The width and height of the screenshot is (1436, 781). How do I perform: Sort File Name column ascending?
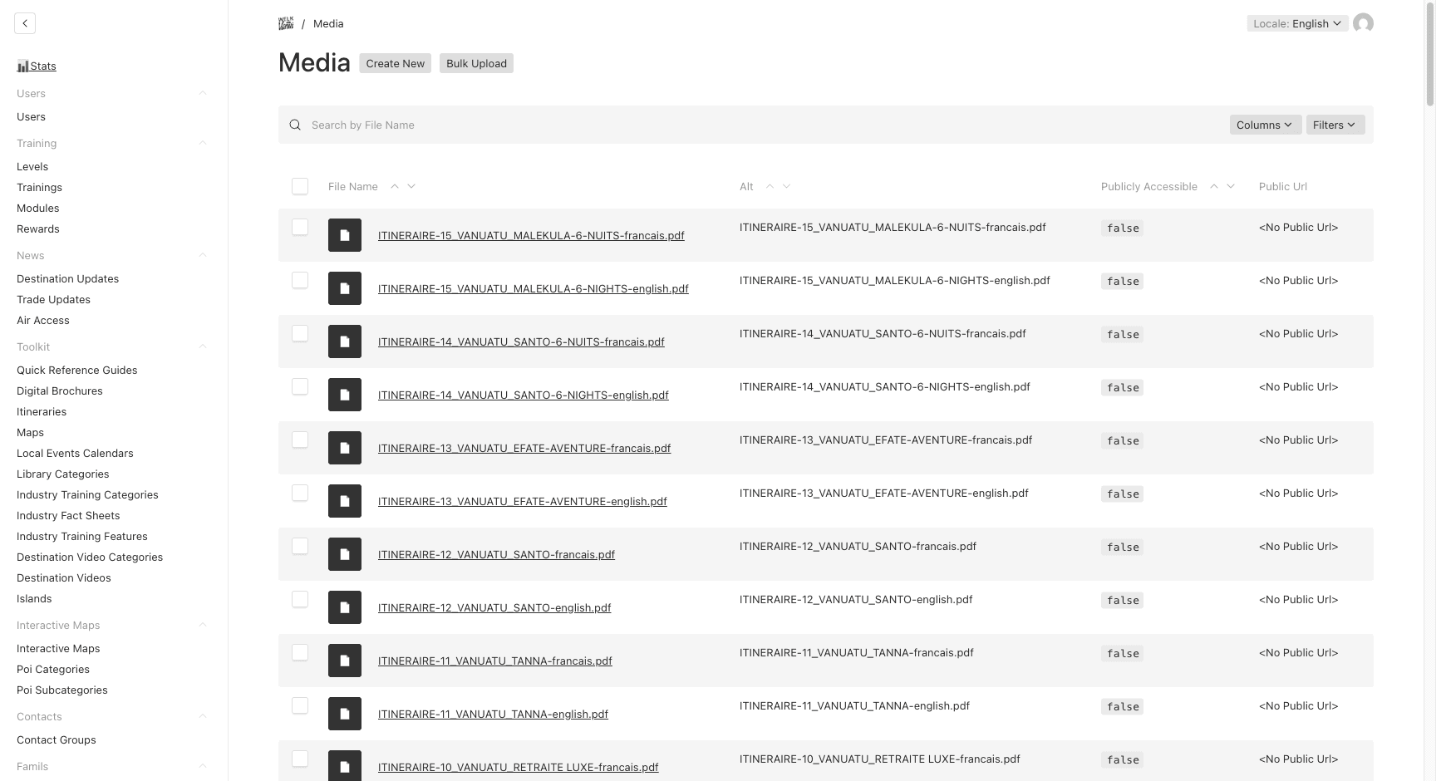coord(395,186)
